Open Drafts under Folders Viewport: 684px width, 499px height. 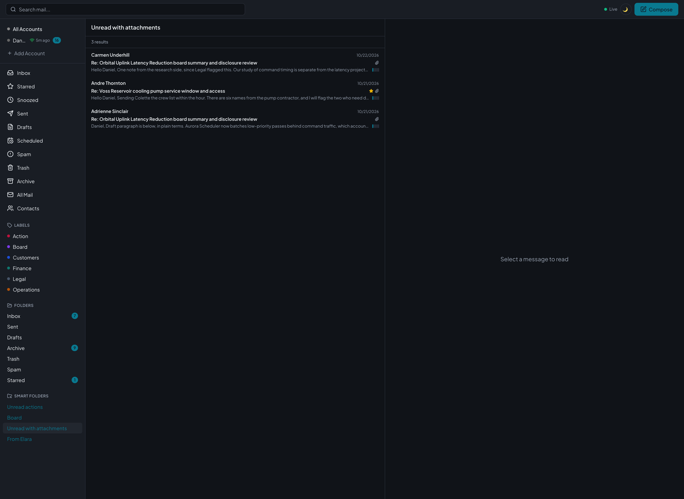[43, 337]
